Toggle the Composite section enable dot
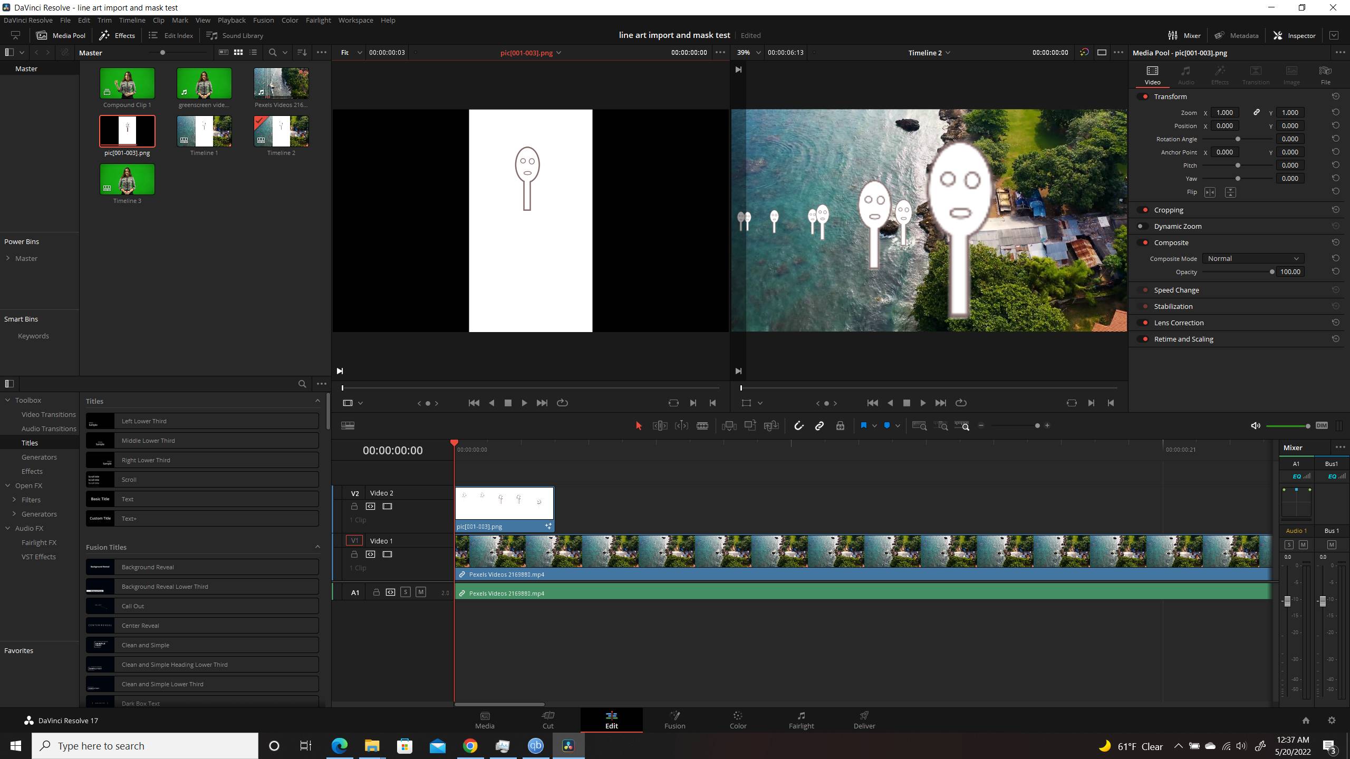1350x759 pixels. pos(1144,242)
